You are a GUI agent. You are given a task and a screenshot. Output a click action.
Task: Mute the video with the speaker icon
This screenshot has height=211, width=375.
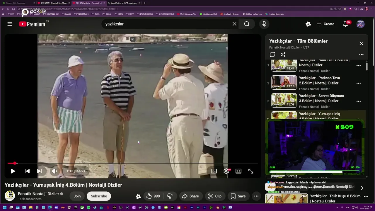point(54,171)
